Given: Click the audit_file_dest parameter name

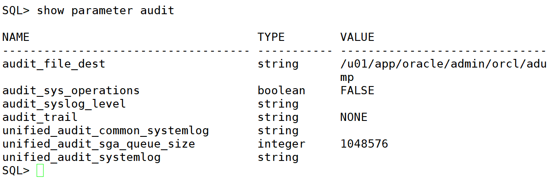Looking at the screenshot, I should 53,64.
